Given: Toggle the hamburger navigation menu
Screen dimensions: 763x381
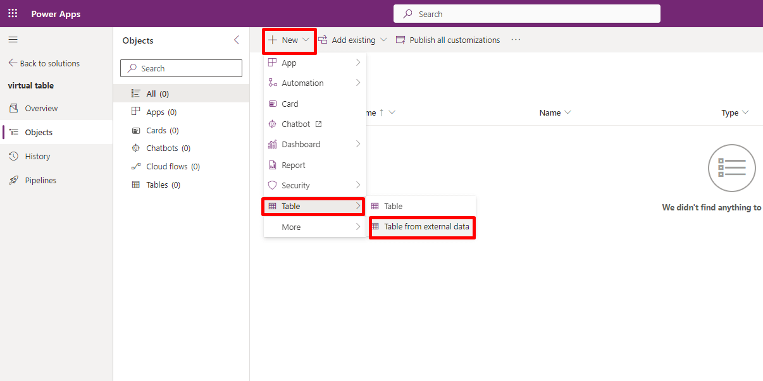Looking at the screenshot, I should coord(13,40).
